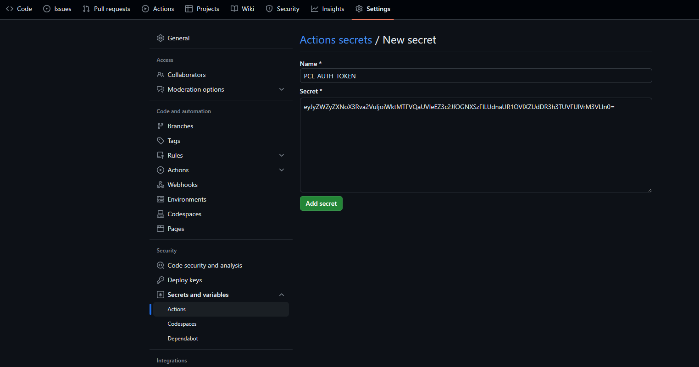Click the General gear icon in sidebar

pyautogui.click(x=160, y=38)
